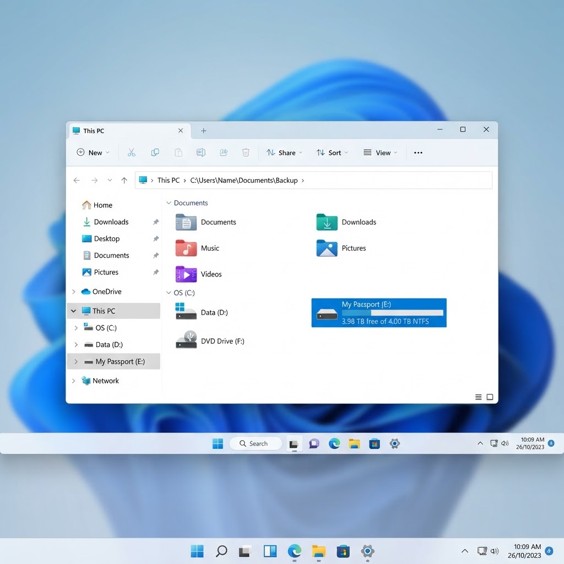Open the Share dropdown in the toolbar

point(285,153)
